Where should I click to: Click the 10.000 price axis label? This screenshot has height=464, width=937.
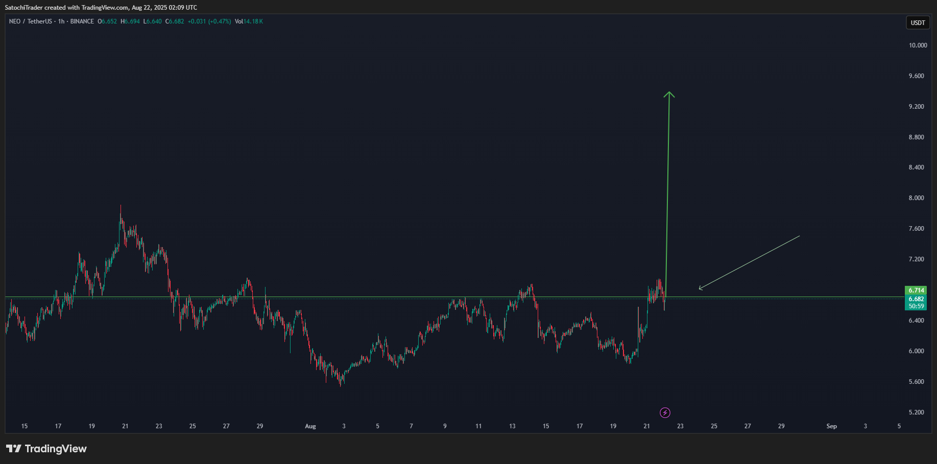[918, 45]
